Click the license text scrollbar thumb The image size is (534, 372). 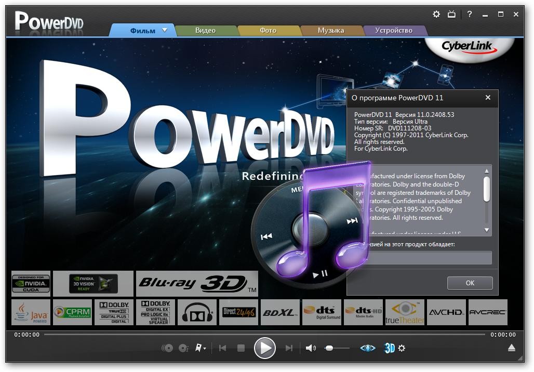(487, 189)
